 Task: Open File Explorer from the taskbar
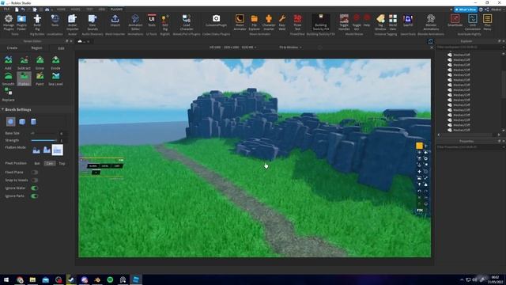[x=32, y=279]
